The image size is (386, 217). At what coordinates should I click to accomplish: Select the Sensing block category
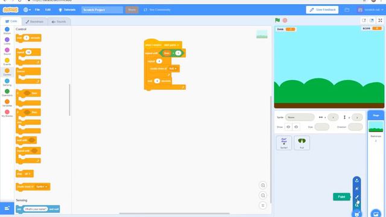coord(7,83)
